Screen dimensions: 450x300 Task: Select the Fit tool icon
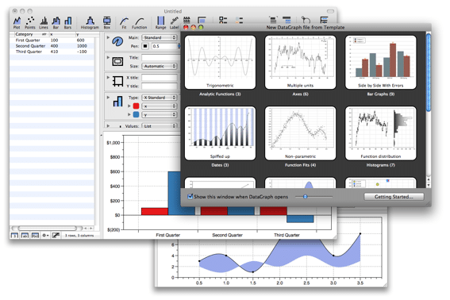pos(124,23)
